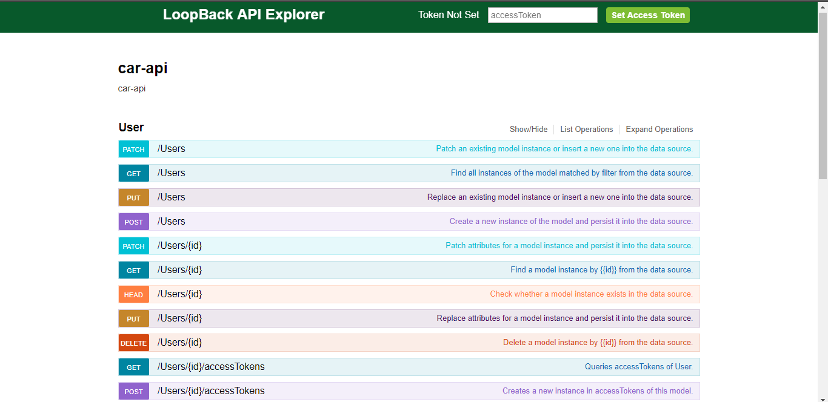Toggle the User section heading
828x402 pixels.
click(x=132, y=127)
